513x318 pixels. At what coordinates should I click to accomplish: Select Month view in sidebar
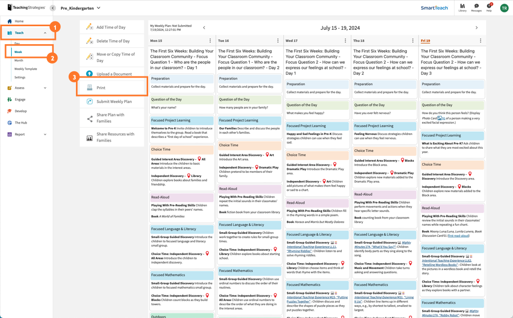click(18, 61)
